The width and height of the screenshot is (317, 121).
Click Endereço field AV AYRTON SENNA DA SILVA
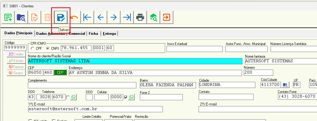pyautogui.click(x=155, y=72)
